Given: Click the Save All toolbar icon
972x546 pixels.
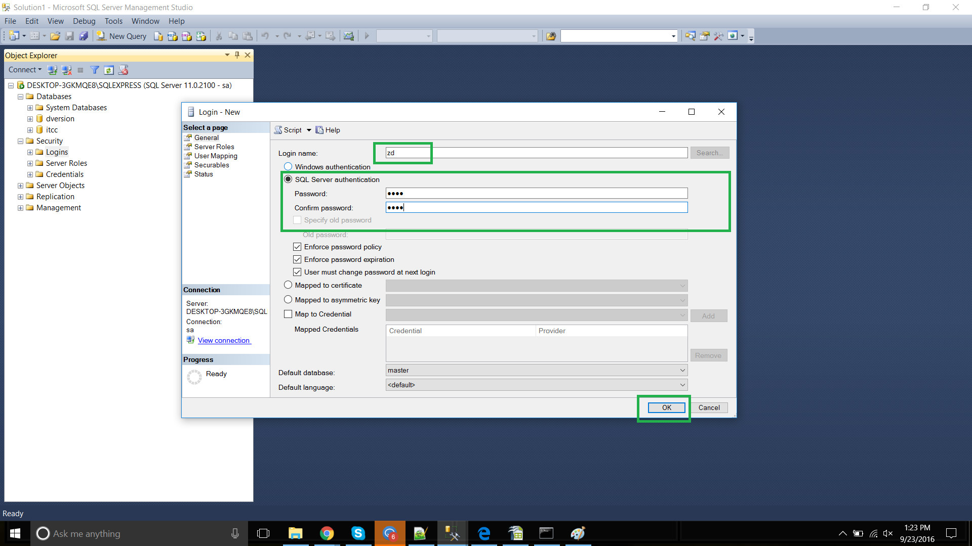Looking at the screenshot, I should point(84,36).
